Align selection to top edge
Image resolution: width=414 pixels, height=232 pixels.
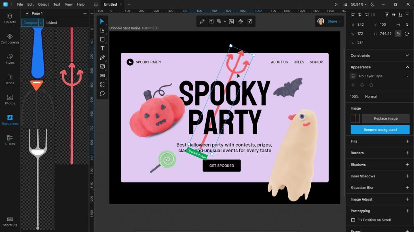(x=387, y=15)
